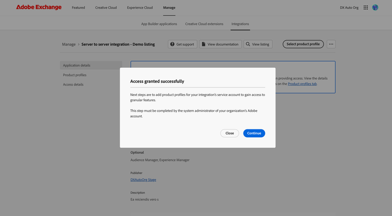Screen dimensions: 392x216
Task: Click the 'Access granted successfully' dialog title
Action: (x=157, y=81)
